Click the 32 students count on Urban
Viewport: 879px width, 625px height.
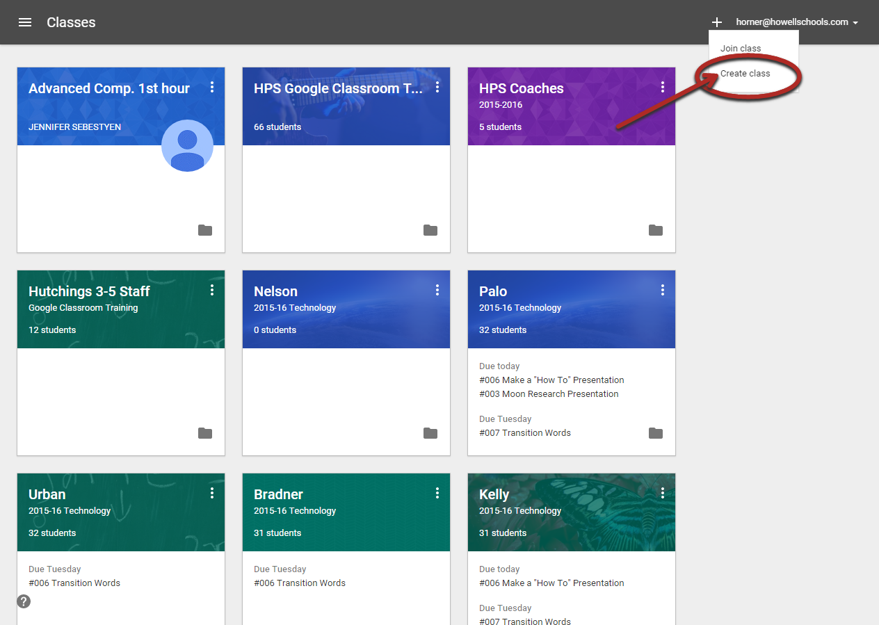52,533
